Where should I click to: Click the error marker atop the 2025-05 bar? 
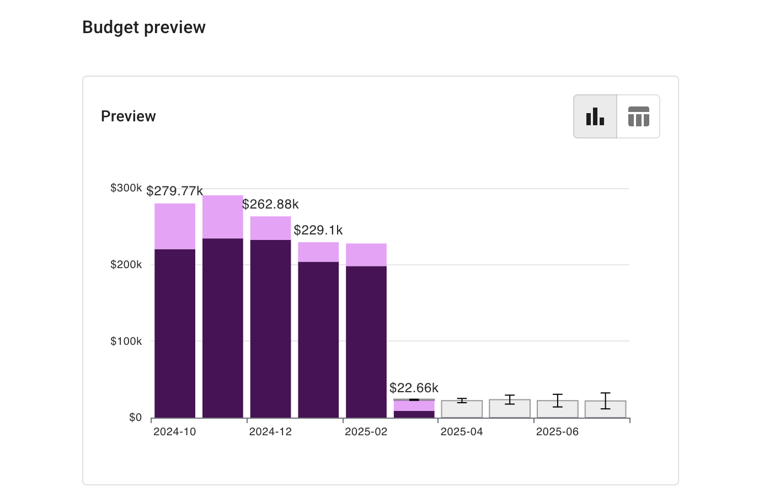click(509, 399)
